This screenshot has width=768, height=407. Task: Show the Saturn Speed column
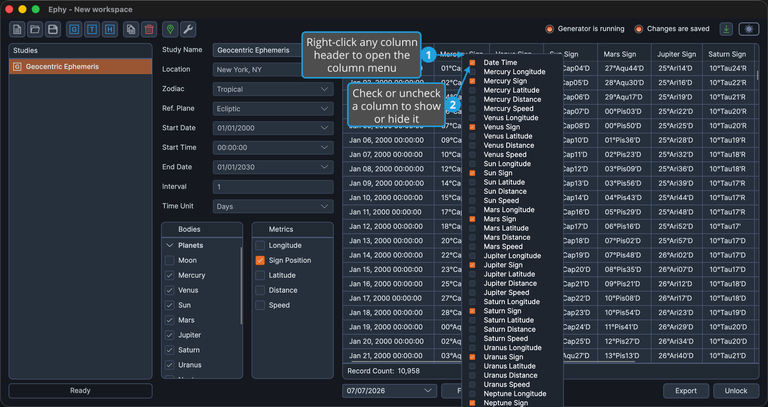tap(472, 339)
